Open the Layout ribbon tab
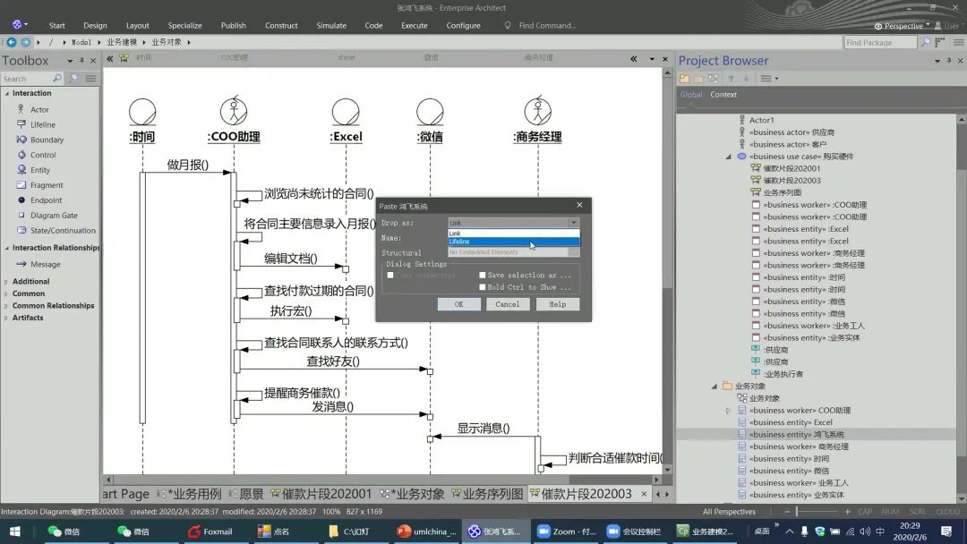This screenshot has width=967, height=544. 138,25
